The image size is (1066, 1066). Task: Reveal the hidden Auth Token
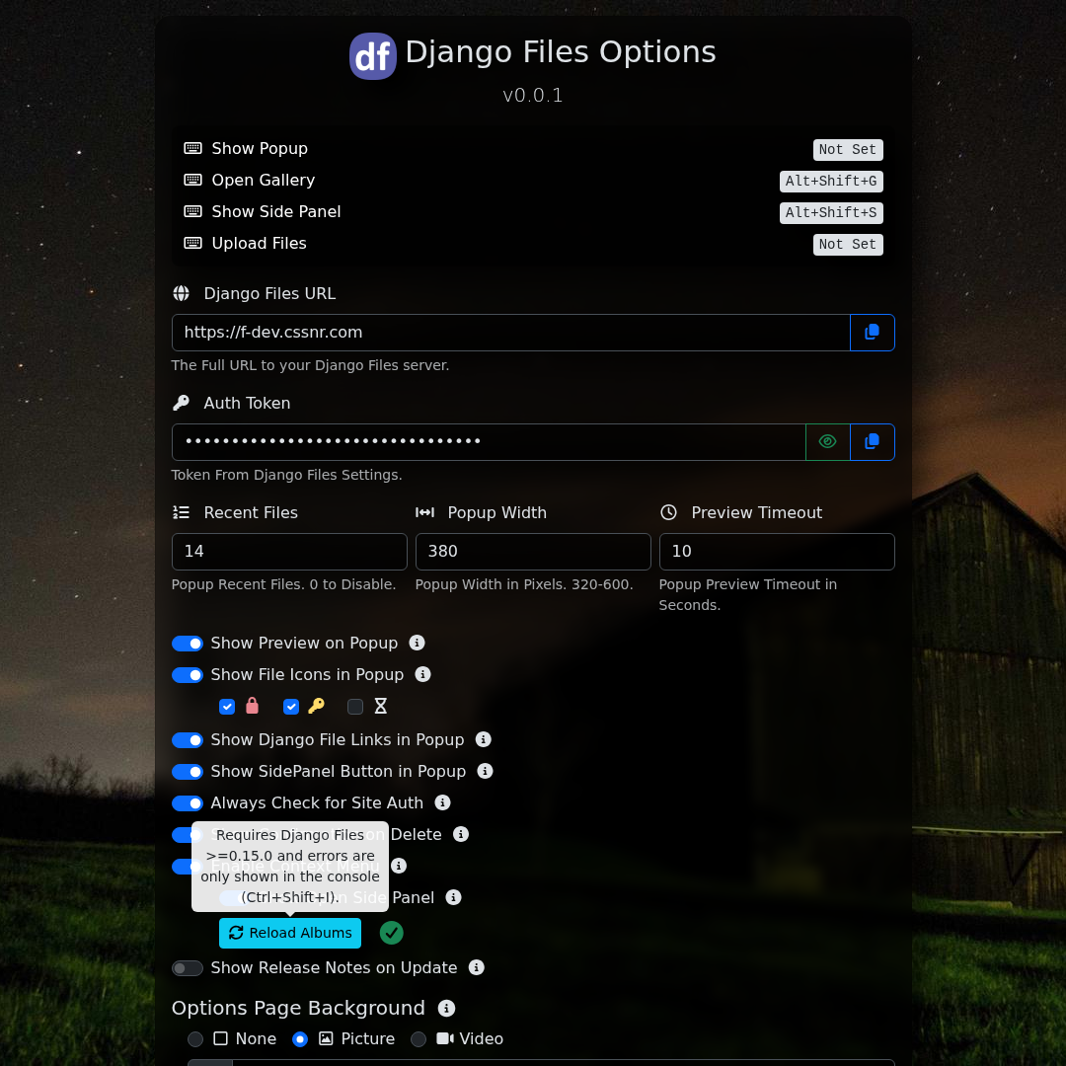tap(827, 442)
